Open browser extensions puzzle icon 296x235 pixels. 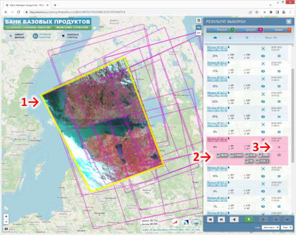point(271,12)
